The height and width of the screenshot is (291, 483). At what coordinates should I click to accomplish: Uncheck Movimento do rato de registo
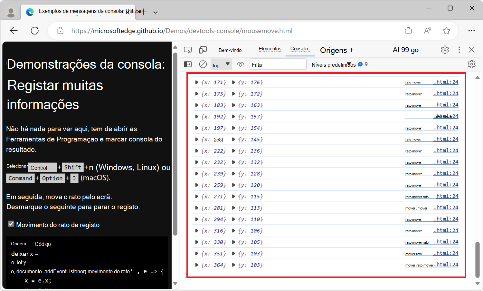pos(11,224)
